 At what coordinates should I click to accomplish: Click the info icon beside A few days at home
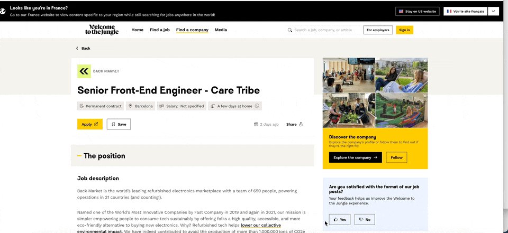point(257,106)
